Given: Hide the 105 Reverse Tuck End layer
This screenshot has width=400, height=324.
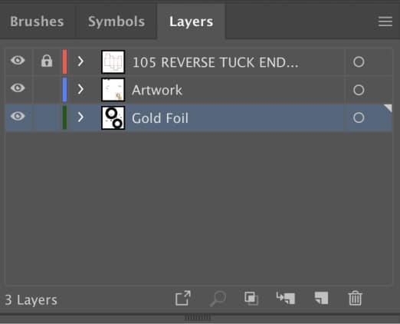Looking at the screenshot, I should point(18,61).
